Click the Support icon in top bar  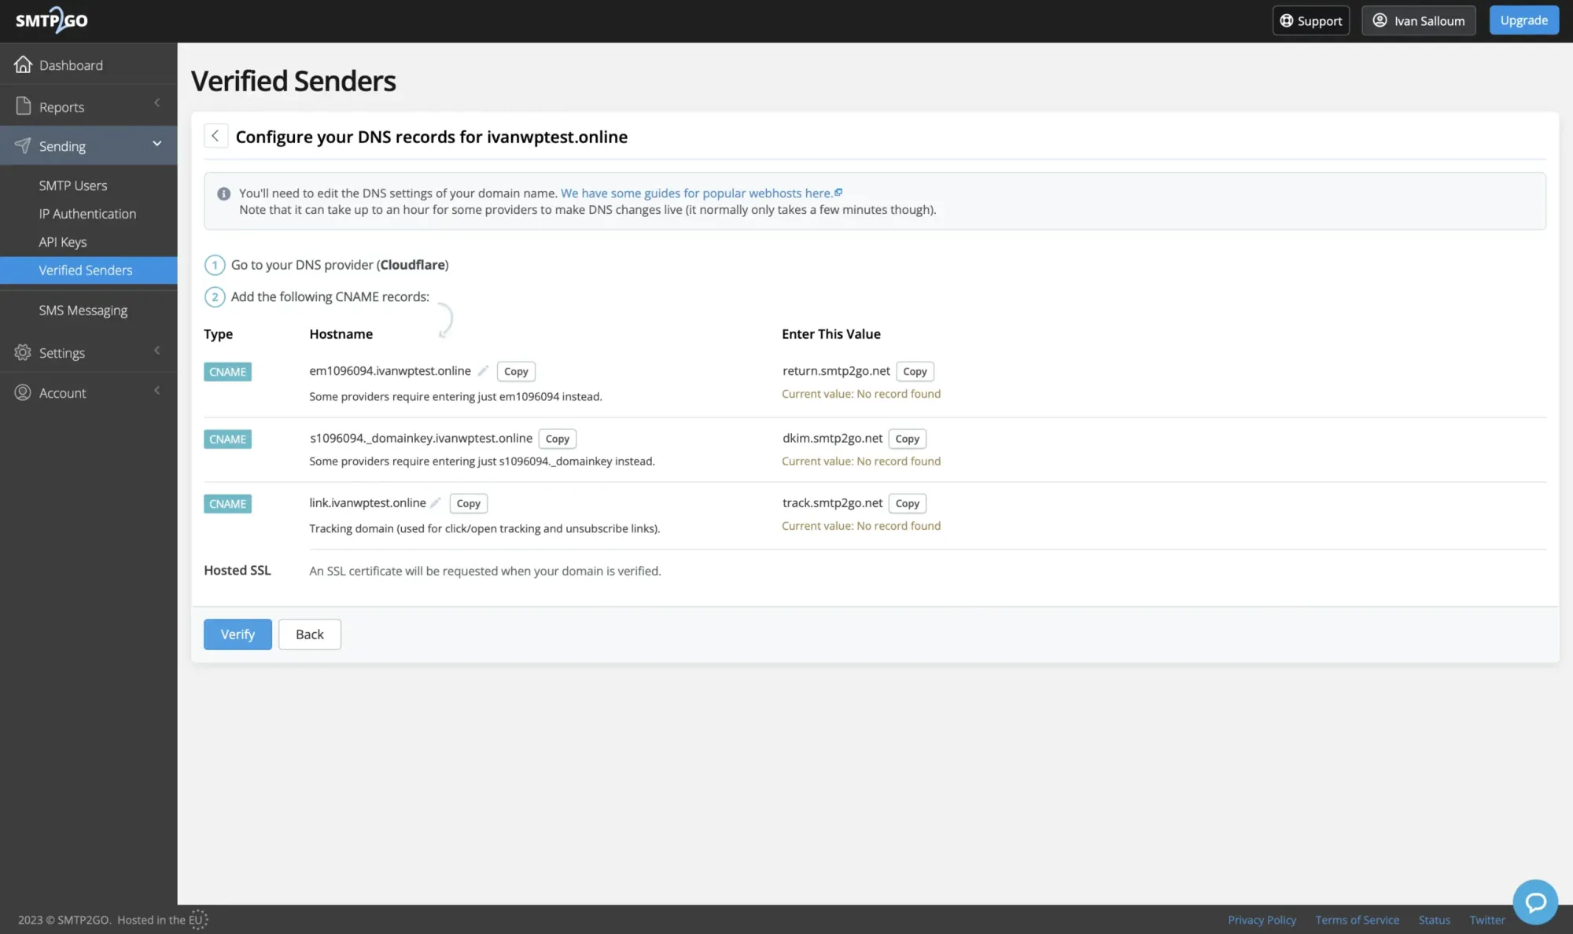coord(1287,20)
